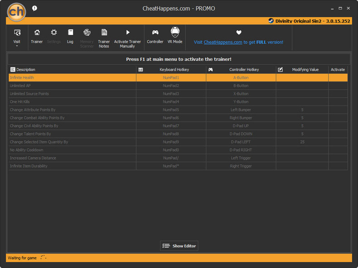Select the Unlimited AP cheat

pos(178,86)
